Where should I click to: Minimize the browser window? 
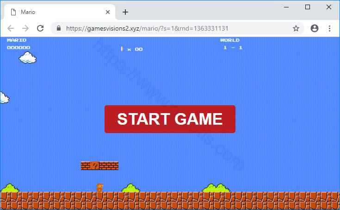[x=286, y=7]
